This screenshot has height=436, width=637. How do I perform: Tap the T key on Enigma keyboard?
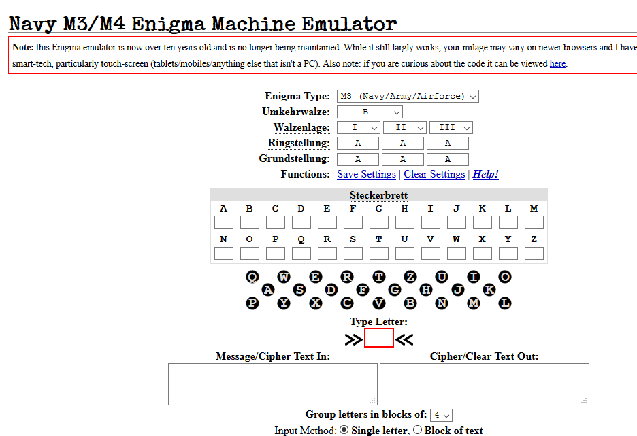(x=378, y=277)
